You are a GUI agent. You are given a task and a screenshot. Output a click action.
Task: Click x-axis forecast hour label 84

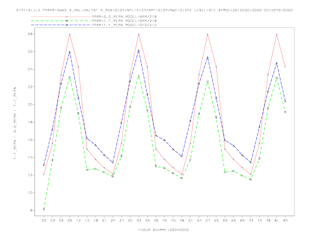pyautogui.click(x=285, y=220)
